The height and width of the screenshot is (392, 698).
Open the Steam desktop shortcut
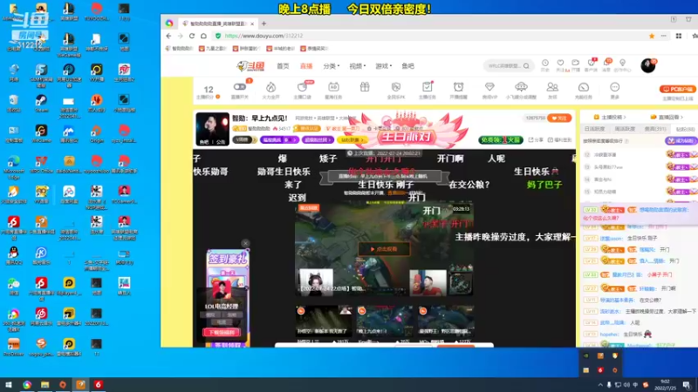(x=41, y=104)
